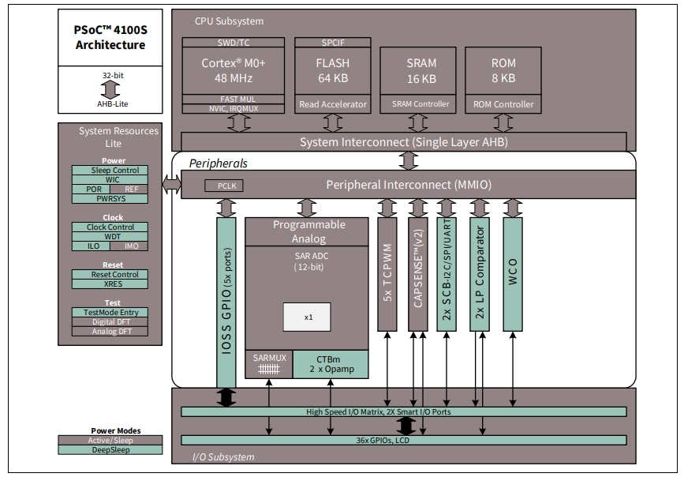Select the ROM 8 KB block
The image size is (684, 477).
click(x=503, y=71)
